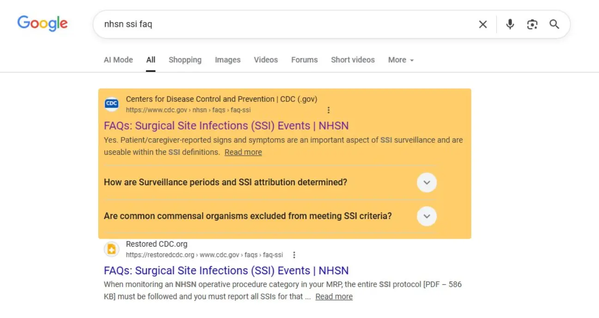This screenshot has width=599, height=318.
Task: Switch to Shopping tab
Action: (185, 60)
